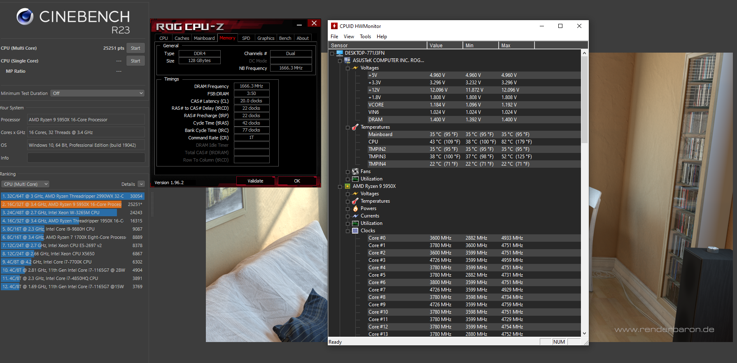The image size is (737, 363).
Task: Start the CPU Multi Core test
Action: coord(135,48)
